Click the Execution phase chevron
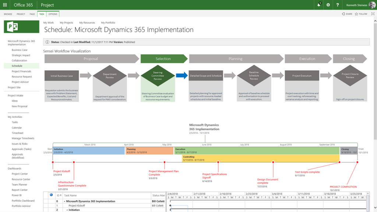Image resolution: width=377 pixels, height=212 pixels. click(x=308, y=59)
